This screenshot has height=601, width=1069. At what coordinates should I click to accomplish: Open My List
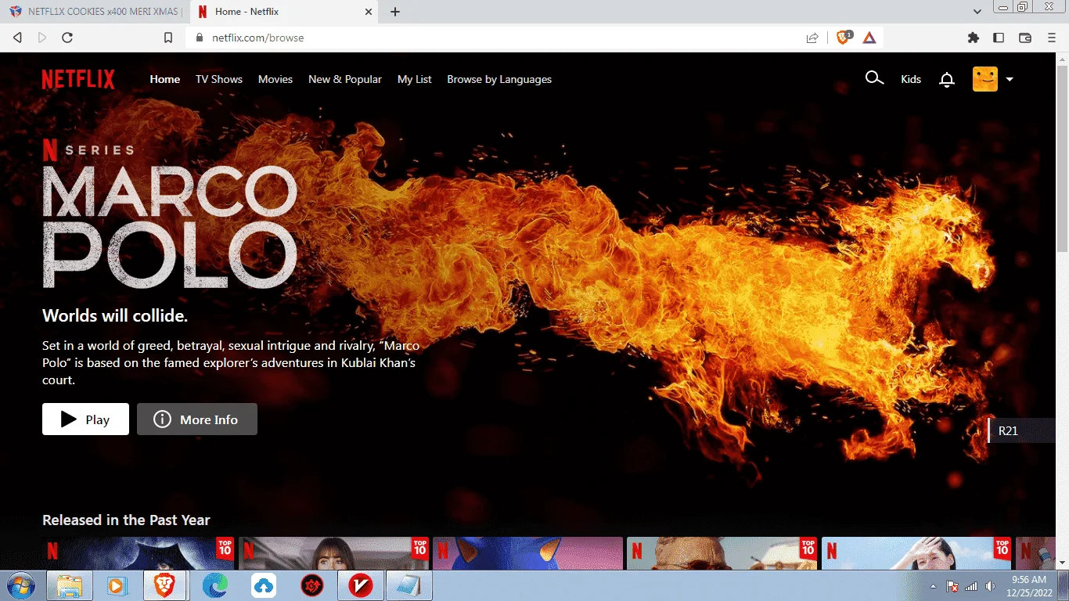click(x=415, y=79)
